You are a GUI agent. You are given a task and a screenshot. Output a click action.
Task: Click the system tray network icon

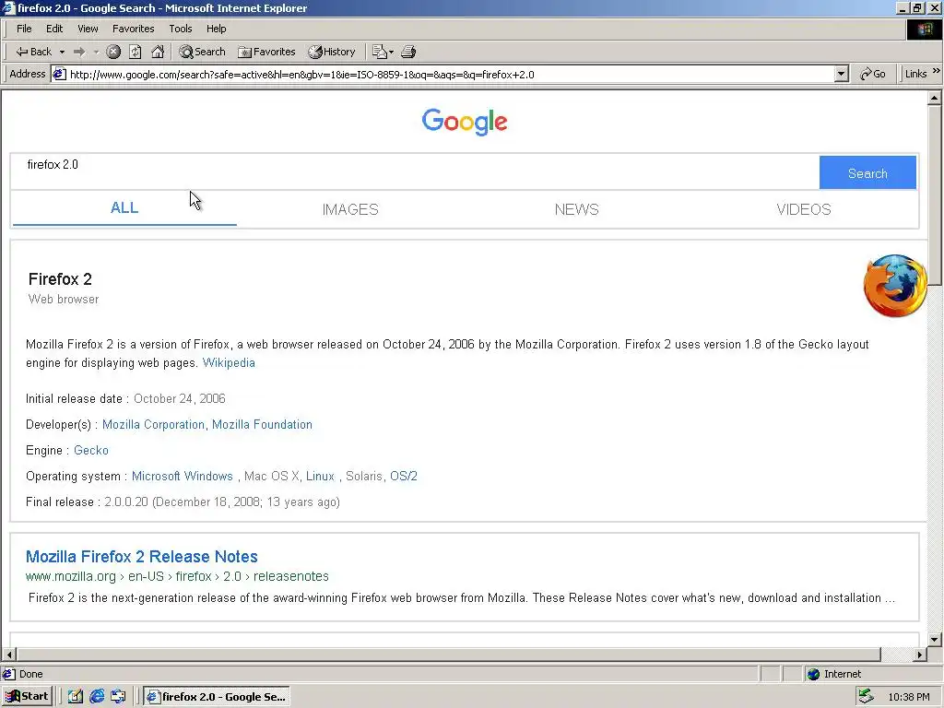pos(867,696)
